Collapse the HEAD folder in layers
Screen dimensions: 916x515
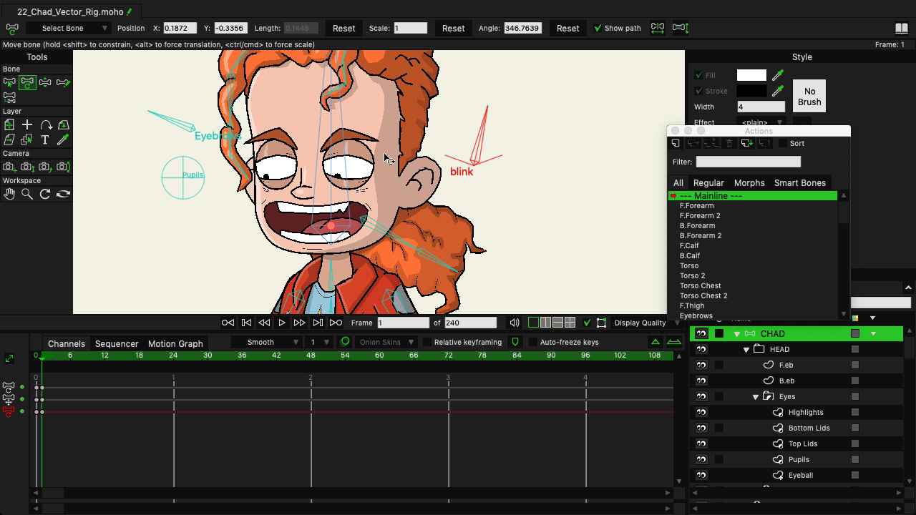[746, 349]
